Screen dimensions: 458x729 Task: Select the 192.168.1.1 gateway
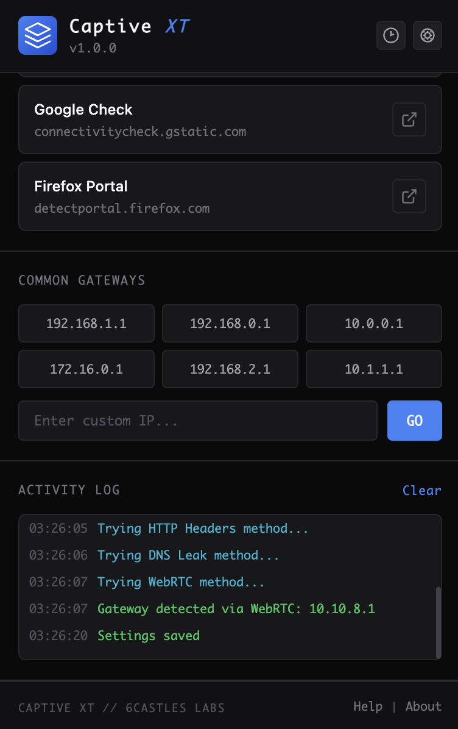86,323
